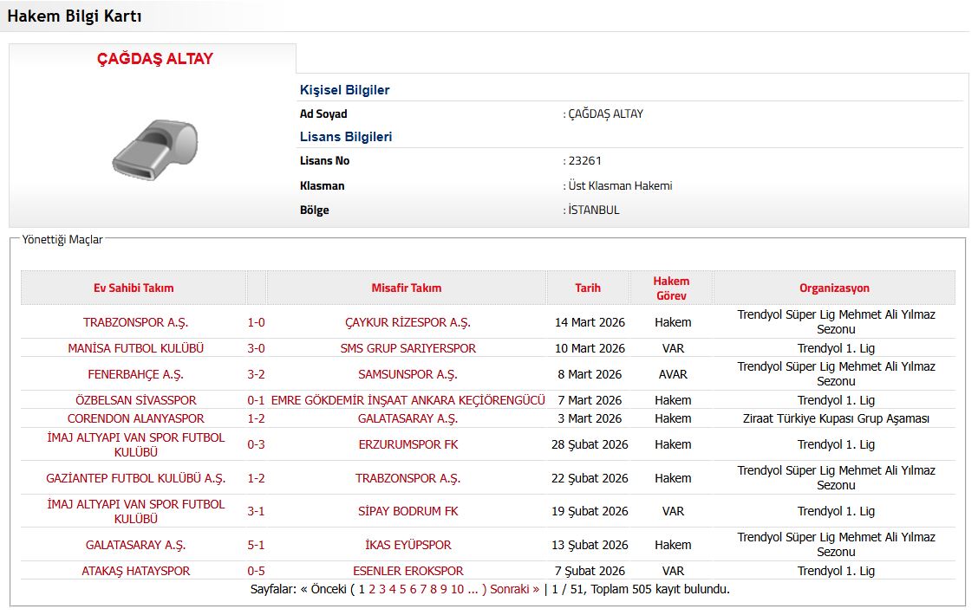Click the date 14 Mart 2026
The width and height of the screenshot is (978, 615).
(x=590, y=322)
